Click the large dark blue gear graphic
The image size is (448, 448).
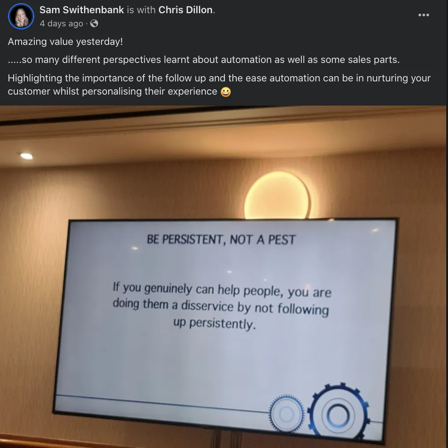[x=338, y=413]
